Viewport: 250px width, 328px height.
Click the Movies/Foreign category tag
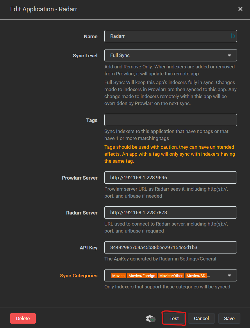(142, 276)
